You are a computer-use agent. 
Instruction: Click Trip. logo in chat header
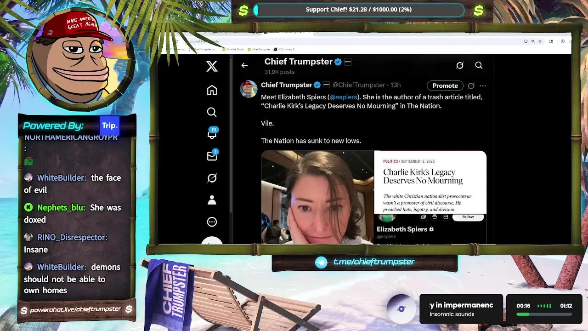[x=109, y=126]
